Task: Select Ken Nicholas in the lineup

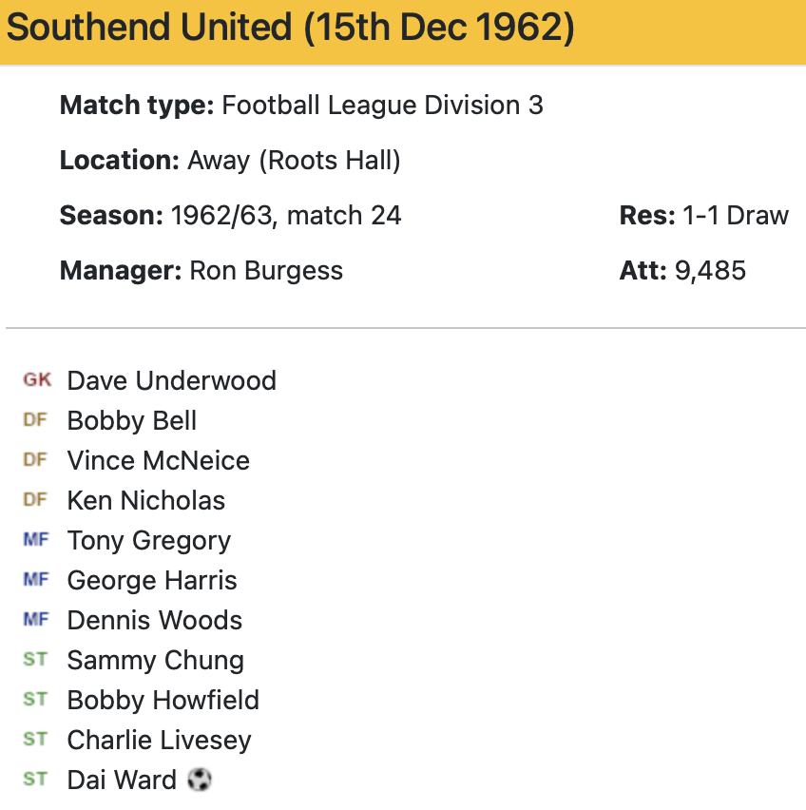Action: tap(145, 501)
